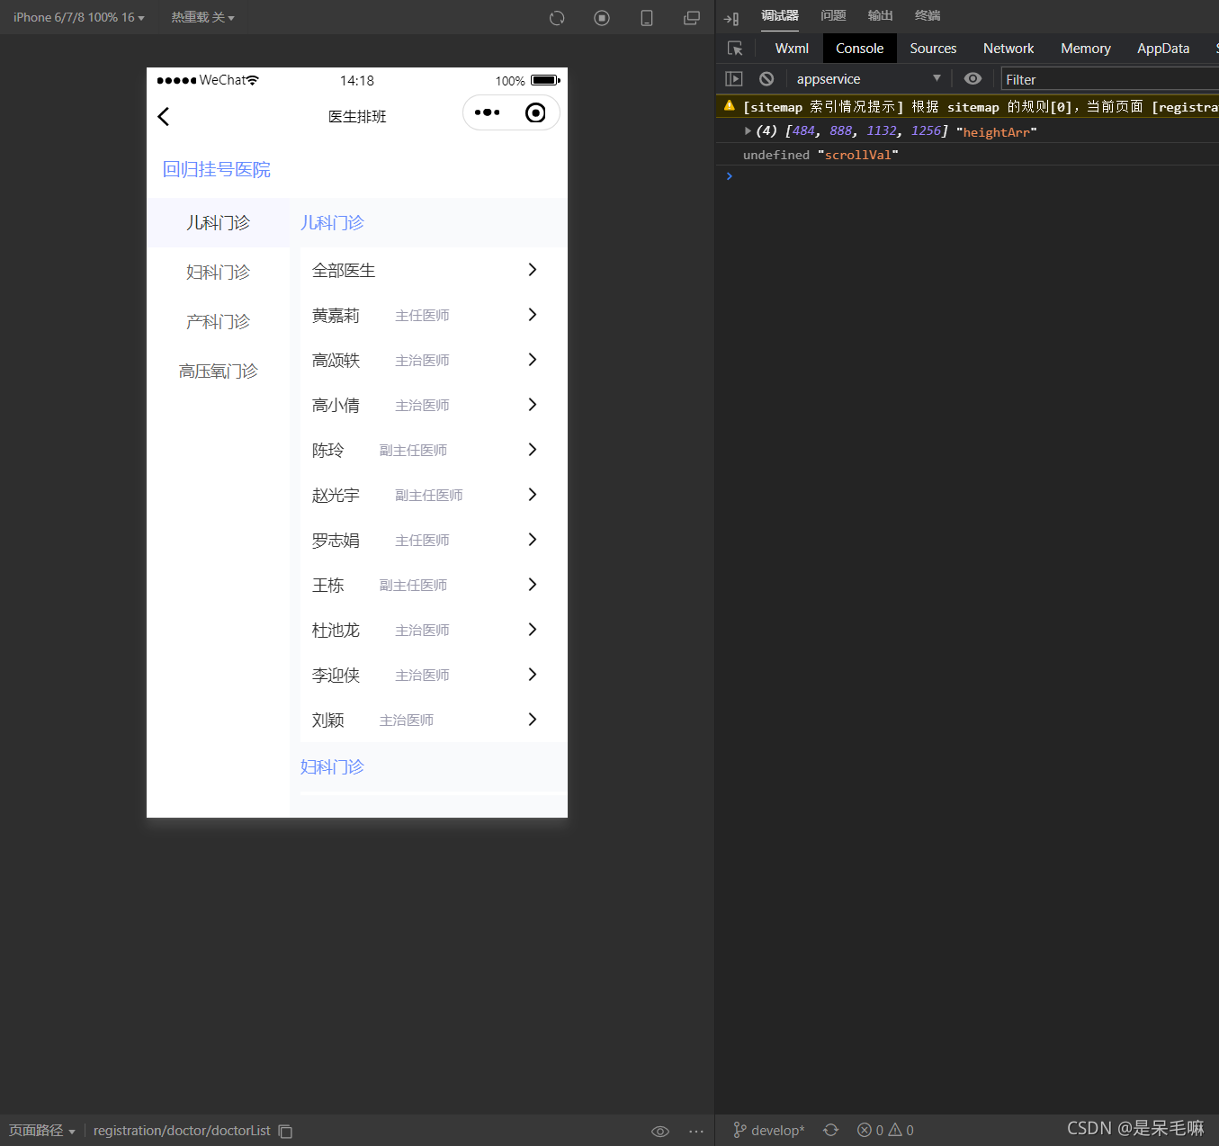This screenshot has height=1146, width=1219.
Task: Open the AppData devtools tab
Action: click(x=1163, y=49)
